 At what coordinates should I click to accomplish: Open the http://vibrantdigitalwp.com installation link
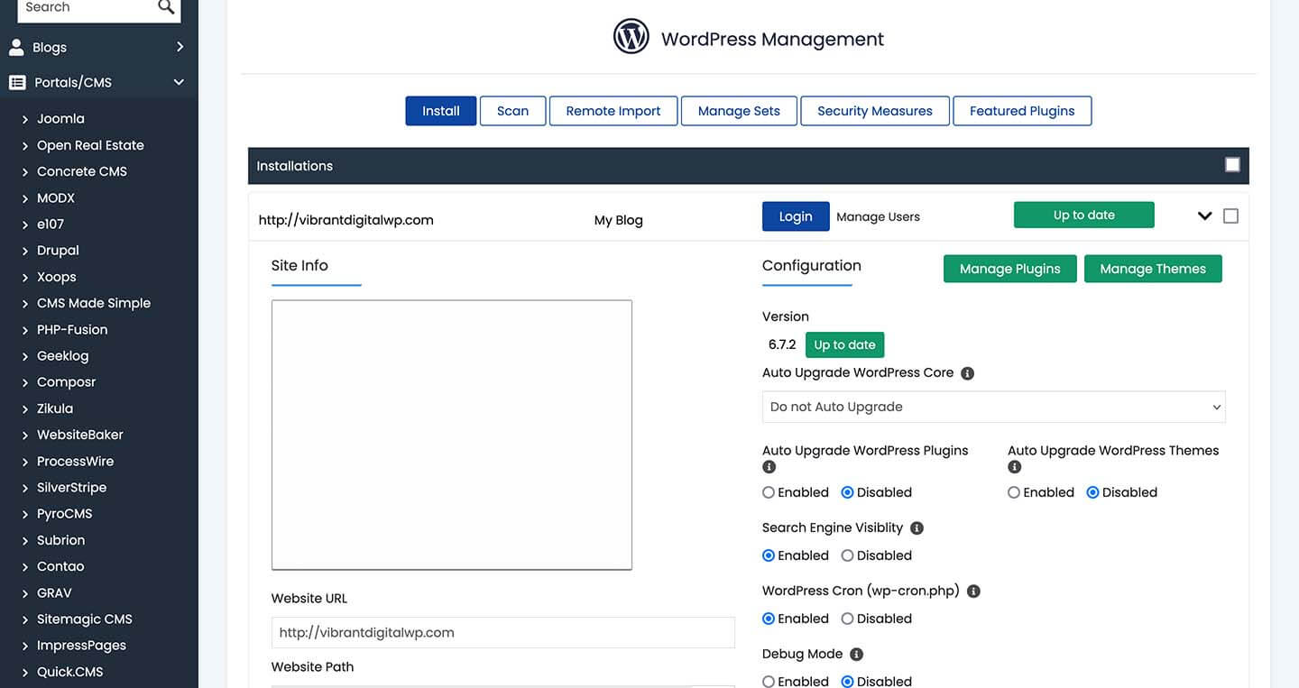click(x=345, y=220)
